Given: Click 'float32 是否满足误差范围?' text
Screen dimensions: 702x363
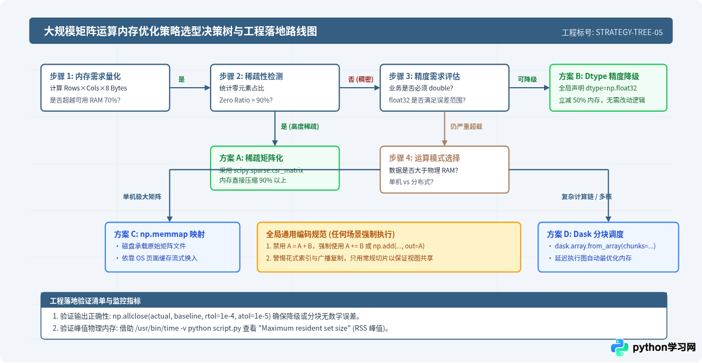Looking at the screenshot, I should [427, 100].
